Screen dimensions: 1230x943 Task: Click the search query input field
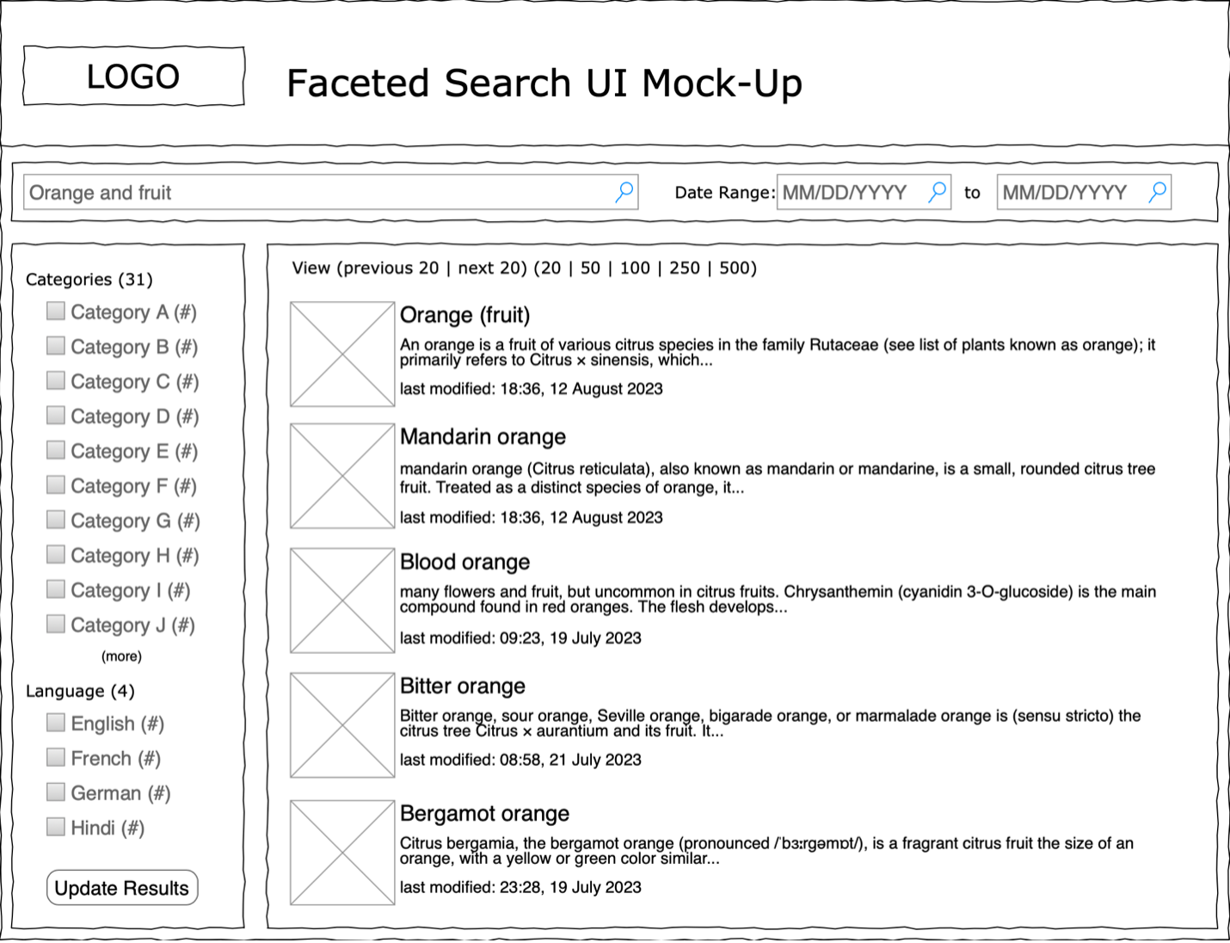pos(327,192)
